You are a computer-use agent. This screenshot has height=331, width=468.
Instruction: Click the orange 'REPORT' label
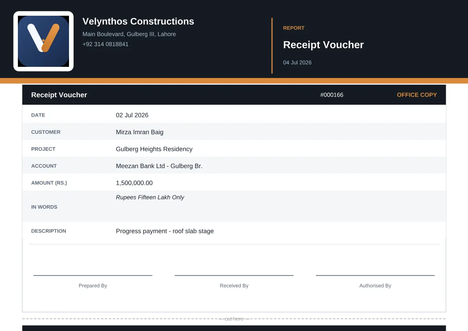pos(294,28)
